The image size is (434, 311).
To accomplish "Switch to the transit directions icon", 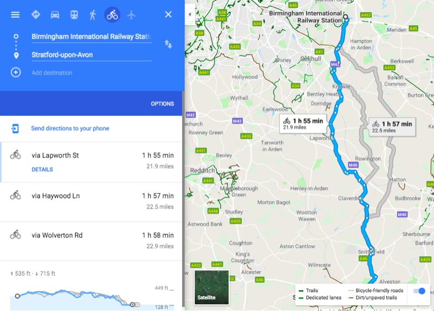I will [x=74, y=14].
